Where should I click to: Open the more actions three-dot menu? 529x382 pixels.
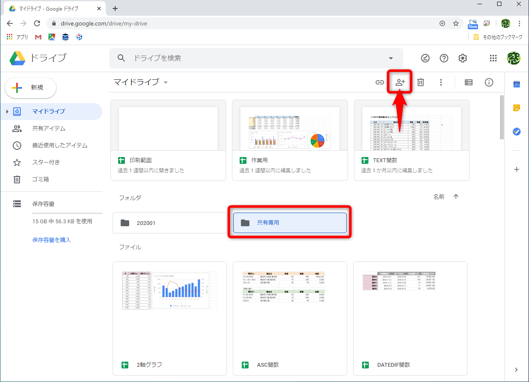(441, 82)
